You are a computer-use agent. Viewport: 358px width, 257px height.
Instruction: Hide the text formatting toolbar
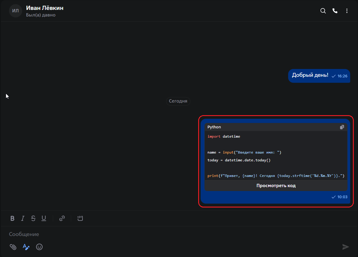point(26,247)
